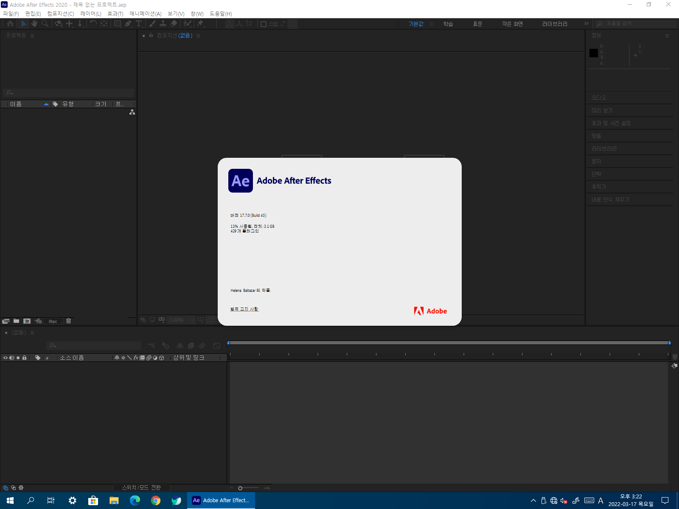
Task: Click the Draft 3D icon in timeline
Action: (x=166, y=346)
